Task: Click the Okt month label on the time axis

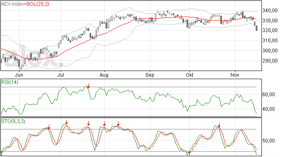Action: click(189, 75)
